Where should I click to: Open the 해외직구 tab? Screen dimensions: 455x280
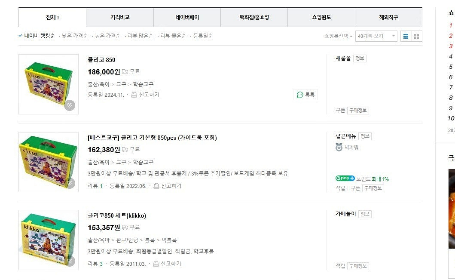pyautogui.click(x=388, y=18)
